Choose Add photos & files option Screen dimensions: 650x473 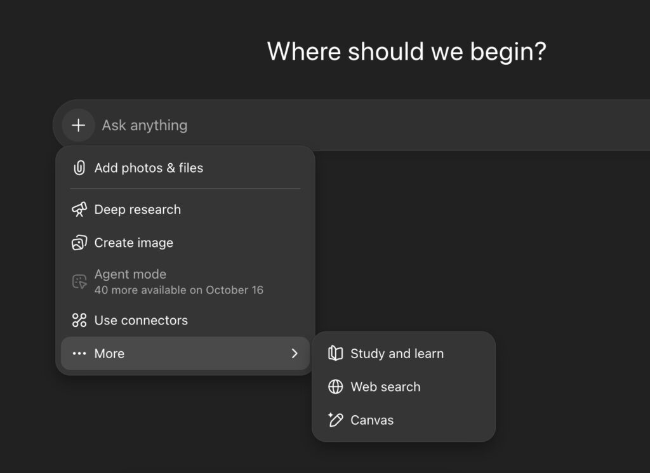point(149,168)
